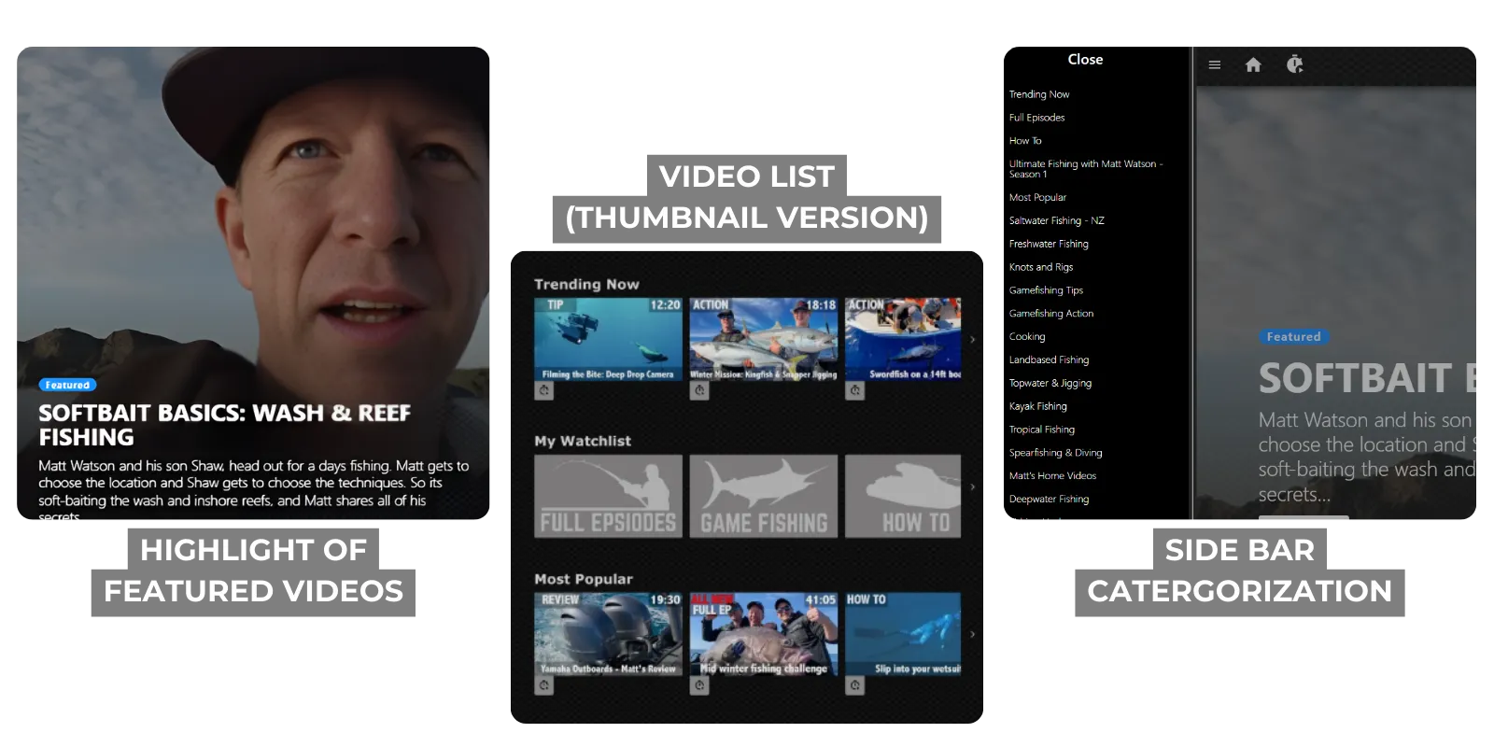Go to home via house icon
The height and width of the screenshot is (747, 1494).
[x=1253, y=64]
